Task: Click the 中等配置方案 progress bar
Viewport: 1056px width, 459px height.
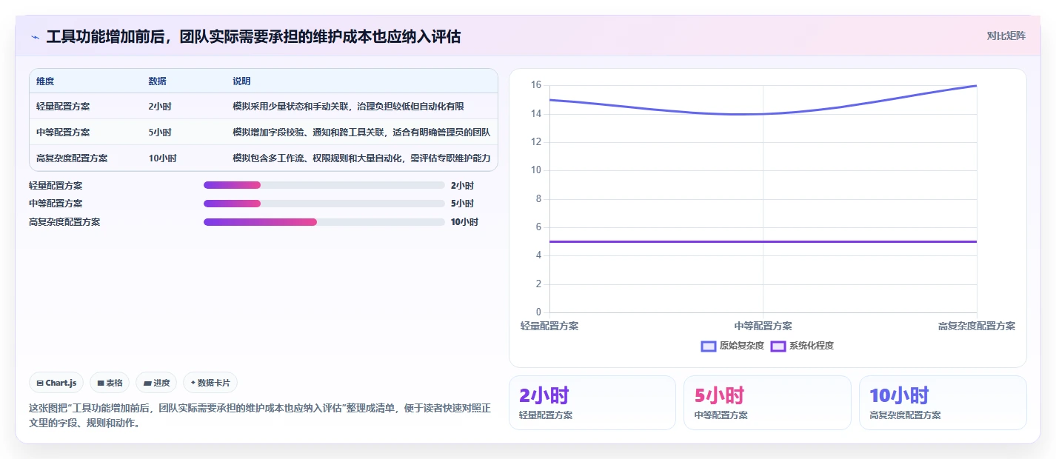Action: pyautogui.click(x=324, y=204)
